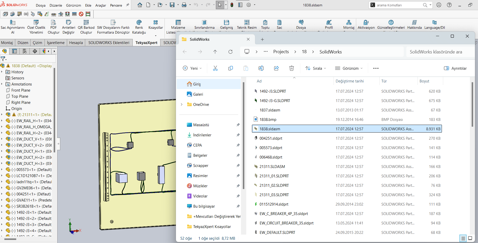Switch to Çizim tab
Viewport: 478px width, 243px height.
(x=37, y=42)
